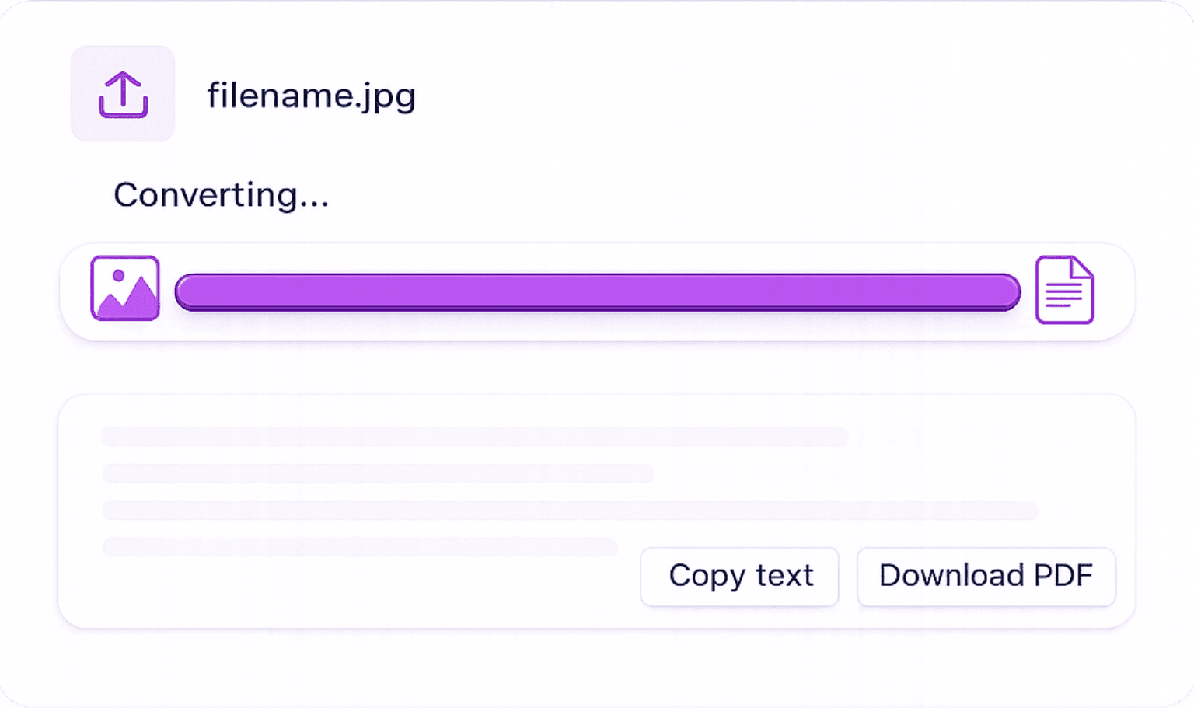This screenshot has width=1194, height=708.
Task: Click the right end of the progress bar
Action: 1008,292
